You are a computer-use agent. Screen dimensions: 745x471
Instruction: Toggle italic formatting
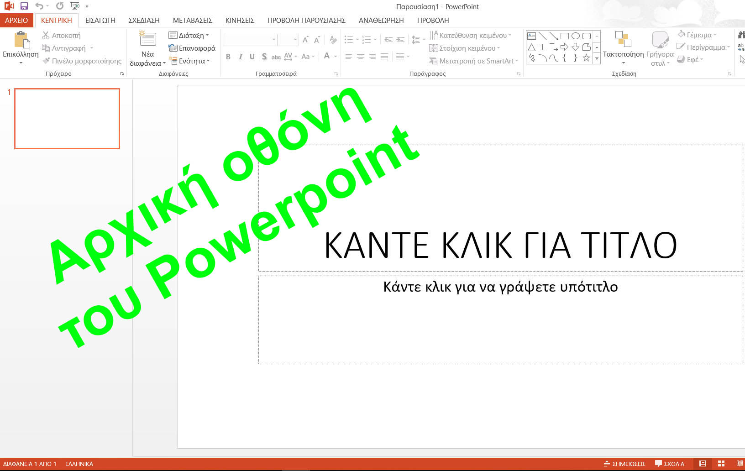(x=240, y=57)
